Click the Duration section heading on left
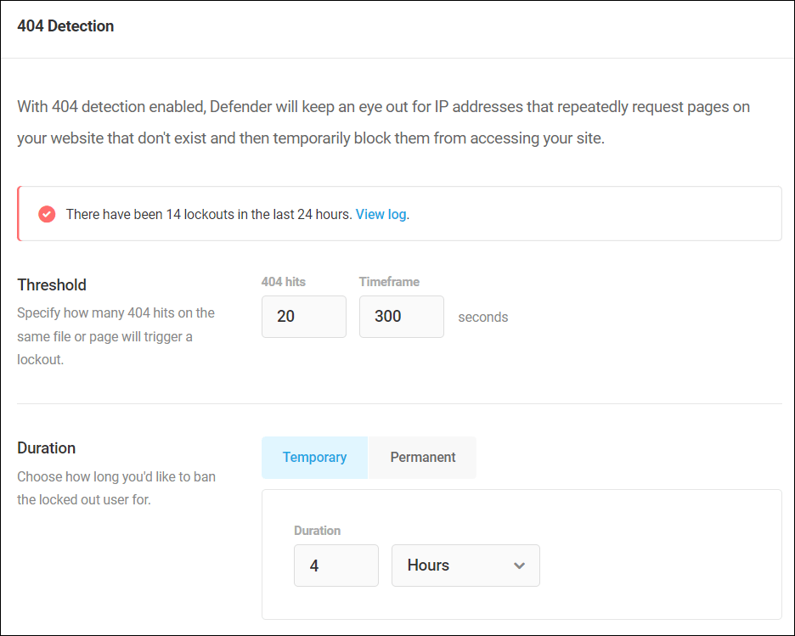 tap(46, 448)
